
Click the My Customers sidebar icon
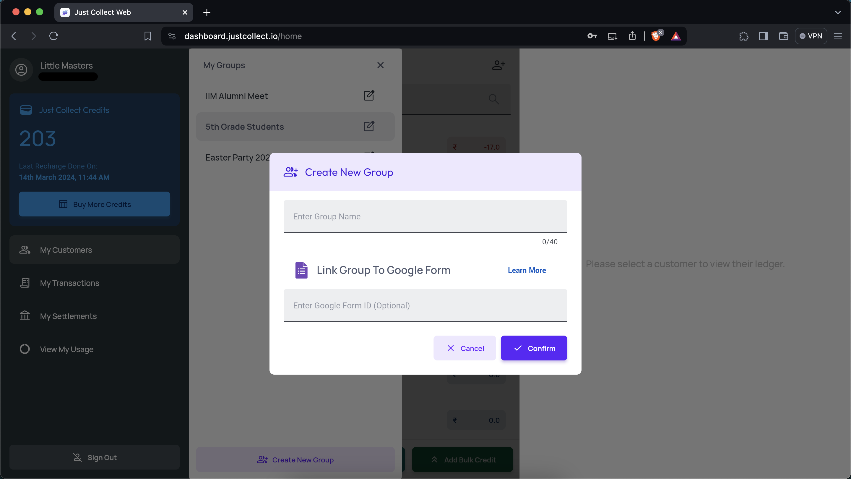pos(25,250)
